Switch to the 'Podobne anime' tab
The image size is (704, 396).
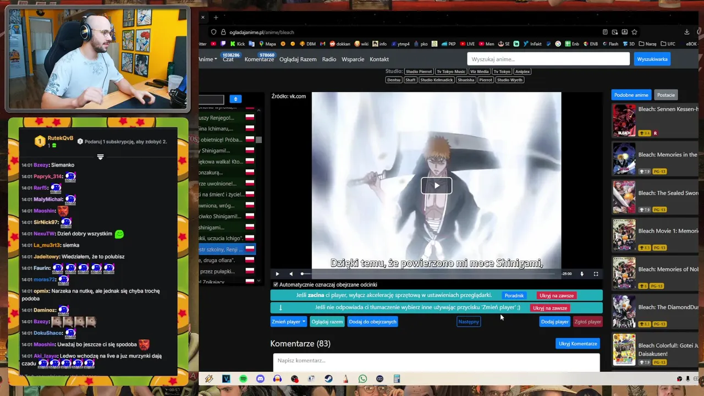pyautogui.click(x=631, y=95)
